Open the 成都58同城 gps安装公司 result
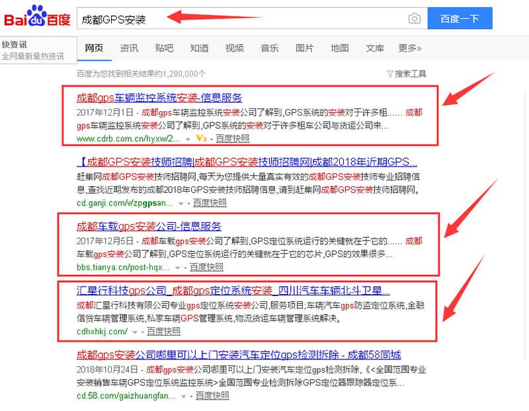 click(239, 355)
